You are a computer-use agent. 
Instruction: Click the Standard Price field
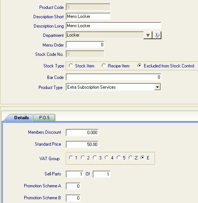[x=82, y=145]
